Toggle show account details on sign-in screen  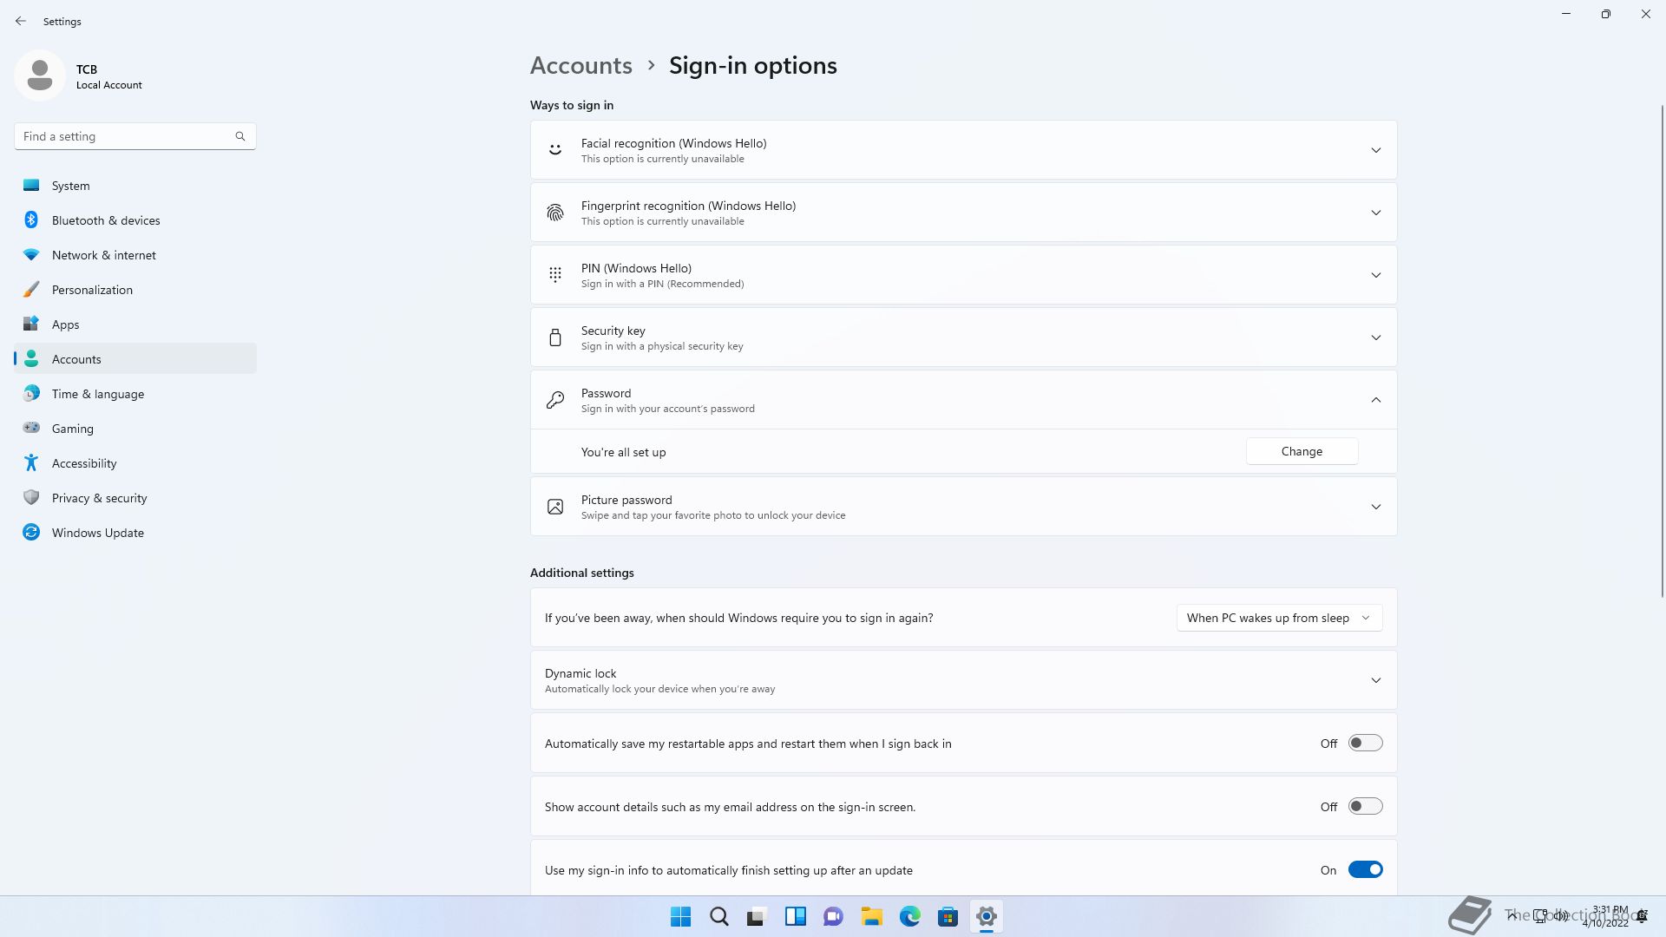(1365, 806)
